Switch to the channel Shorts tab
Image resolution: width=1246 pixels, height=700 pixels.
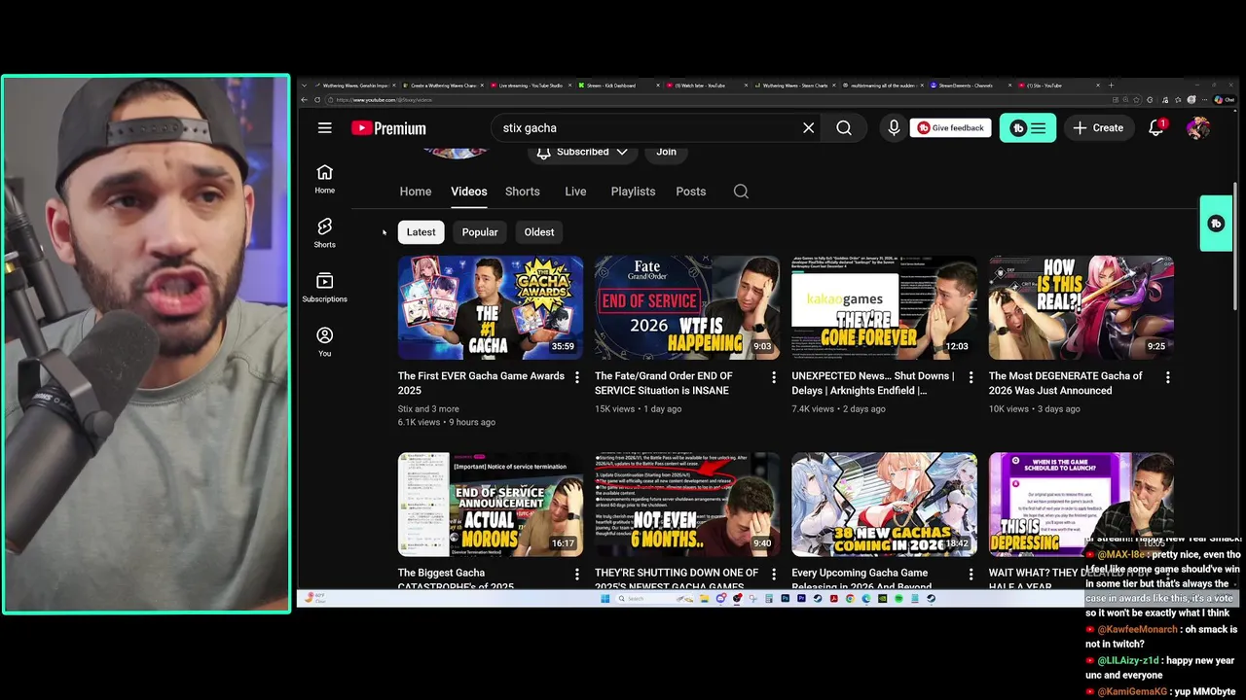[x=523, y=192]
